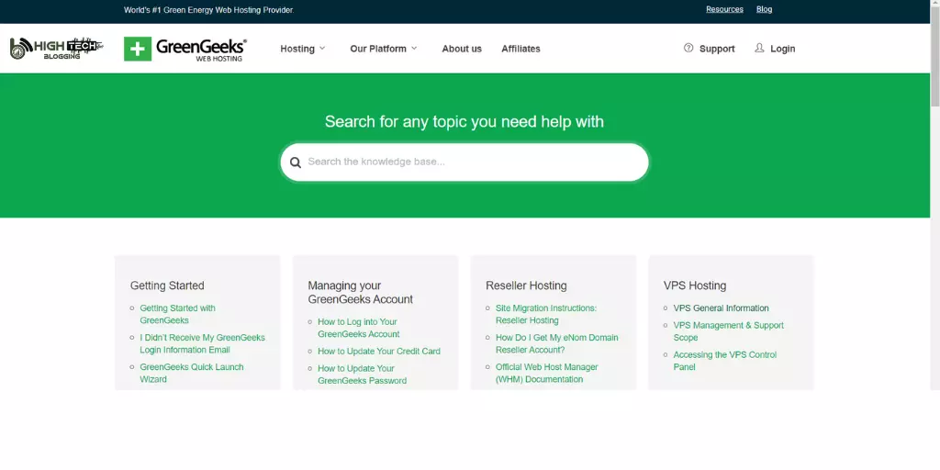The image size is (940, 470).
Task: Expand the Hosting menu chevron
Action: coord(322,48)
